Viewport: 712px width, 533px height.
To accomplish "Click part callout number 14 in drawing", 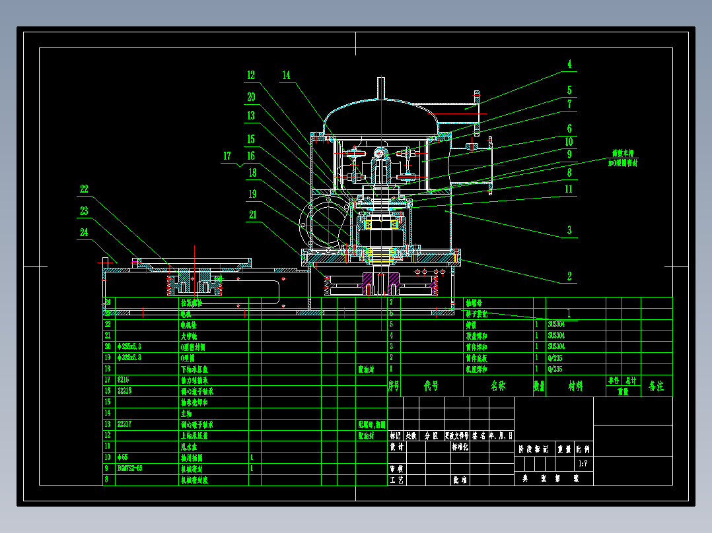I will tap(286, 75).
